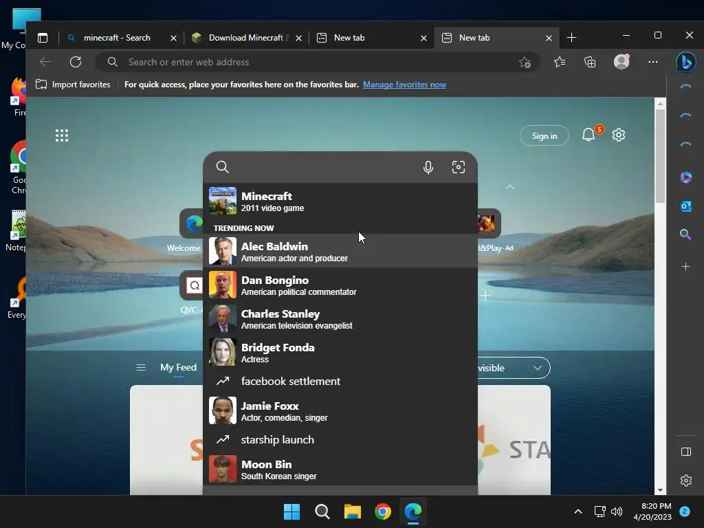This screenshot has width=704, height=528.
Task: Open the clock and date in taskbar
Action: click(652, 511)
